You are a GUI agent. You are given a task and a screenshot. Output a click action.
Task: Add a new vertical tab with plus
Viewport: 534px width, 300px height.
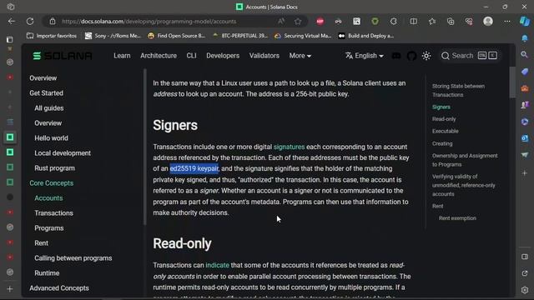[x=10, y=289]
